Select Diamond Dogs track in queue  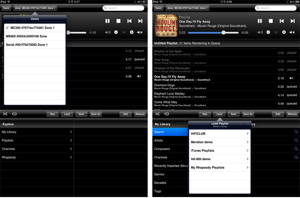click(x=226, y=86)
